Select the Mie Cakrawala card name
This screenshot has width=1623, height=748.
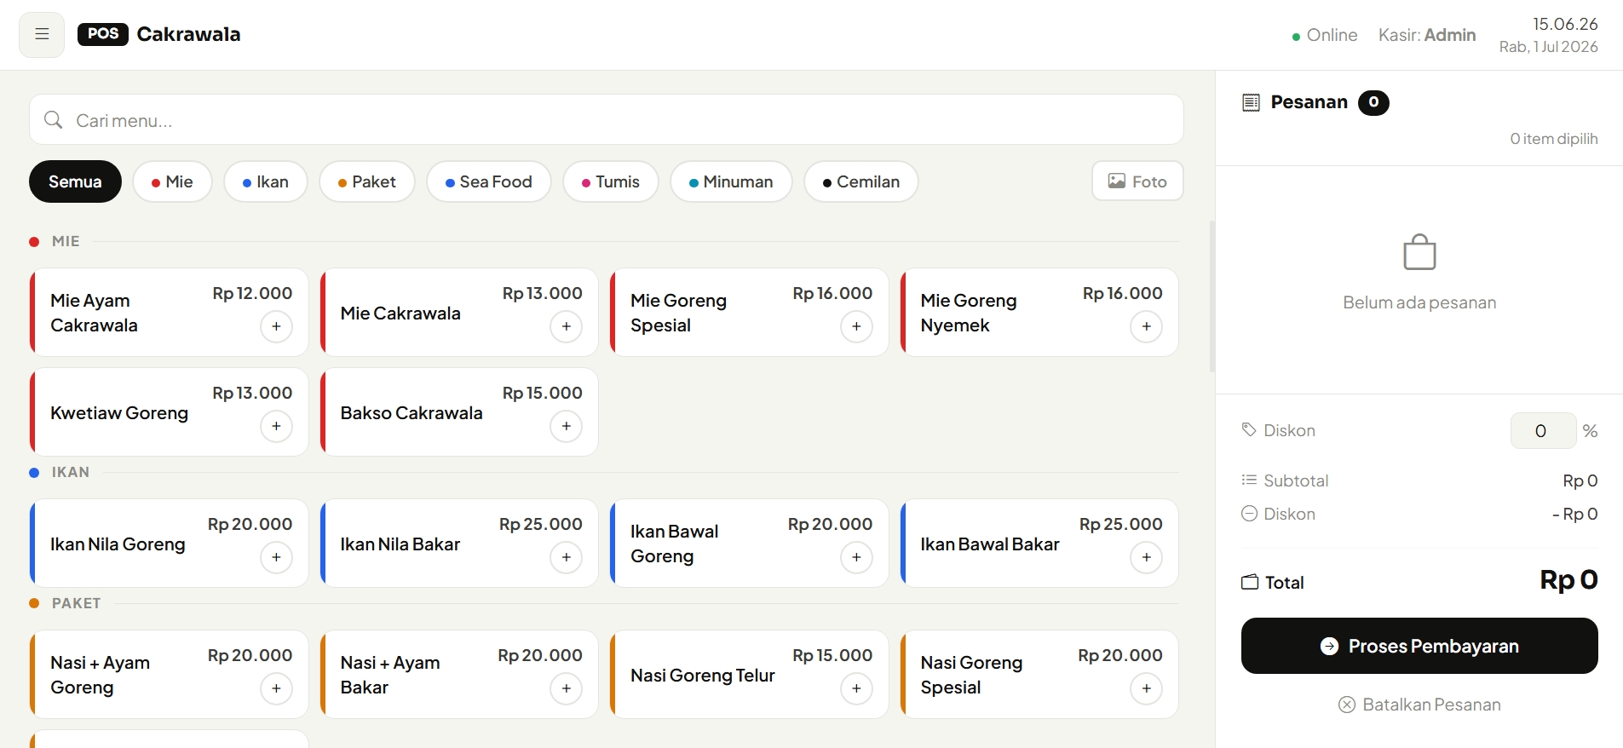pos(400,314)
